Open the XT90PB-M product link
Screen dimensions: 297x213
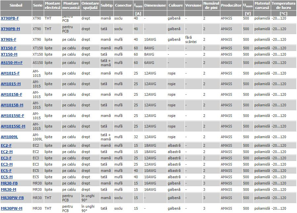pos(10,29)
